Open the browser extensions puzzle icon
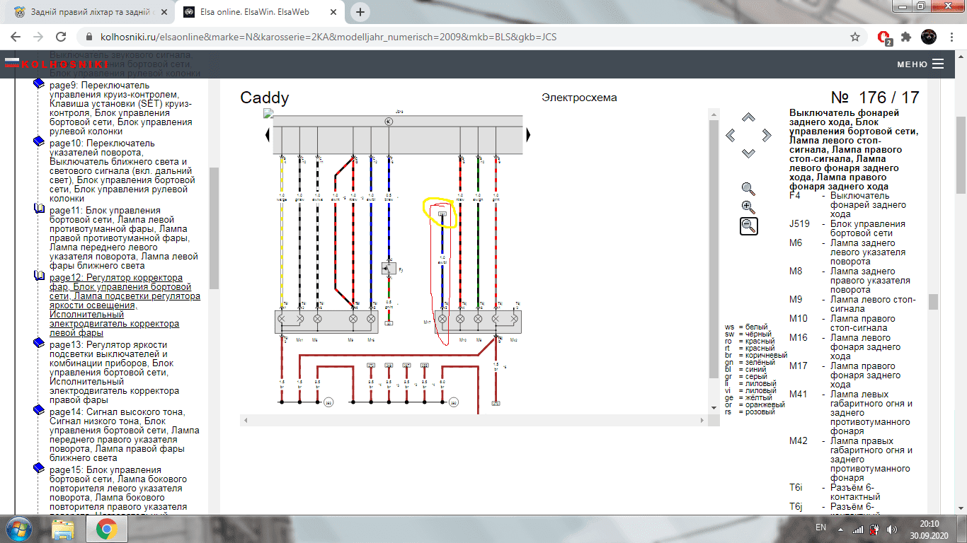967x543 pixels. [x=906, y=37]
